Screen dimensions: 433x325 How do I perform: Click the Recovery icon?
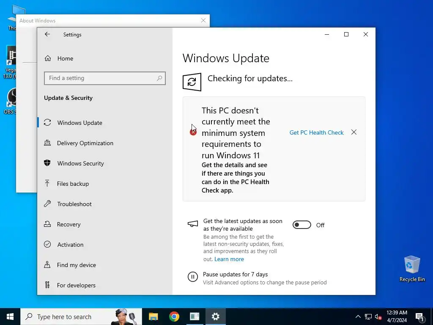pyautogui.click(x=47, y=224)
